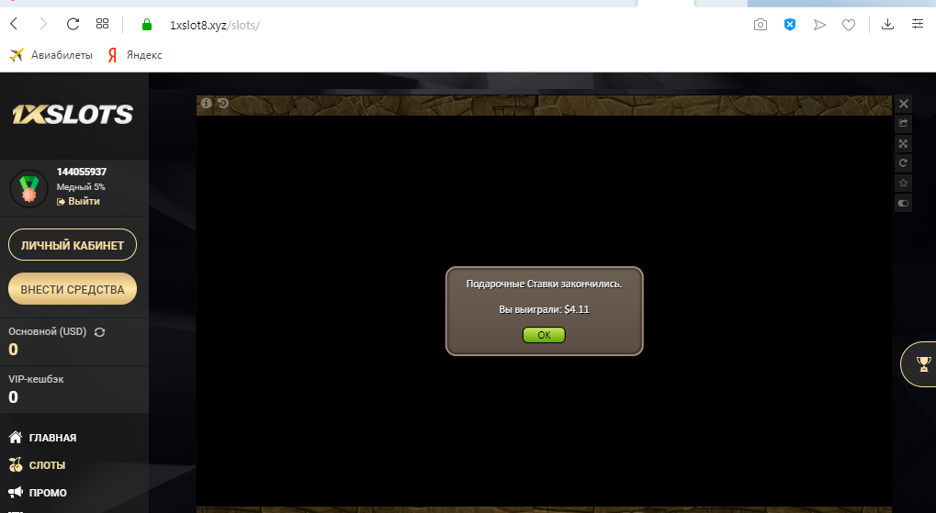Open the browser easy setup menu
This screenshot has width=936, height=513.
(918, 24)
